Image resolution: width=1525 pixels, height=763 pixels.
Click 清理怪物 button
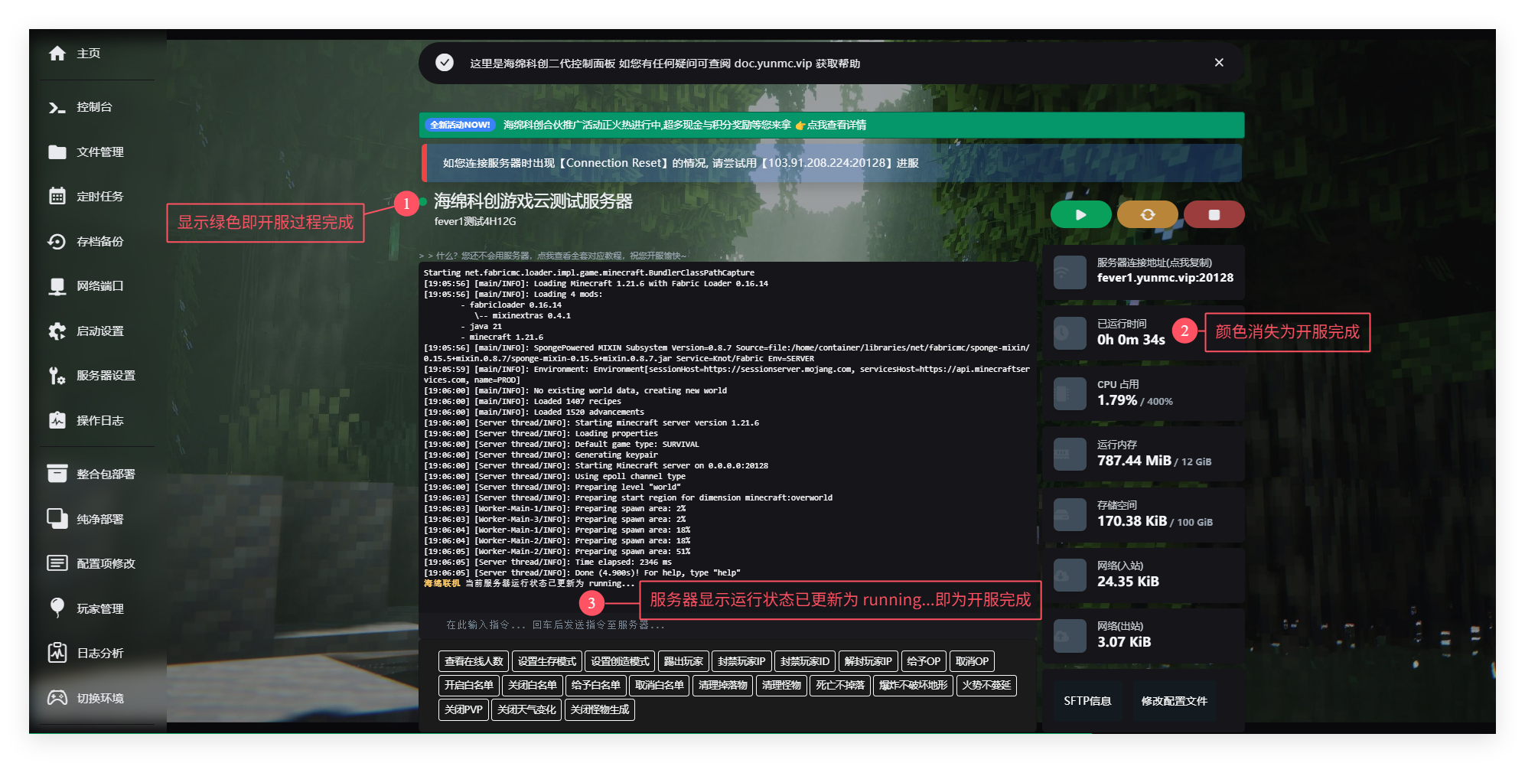[x=782, y=686]
